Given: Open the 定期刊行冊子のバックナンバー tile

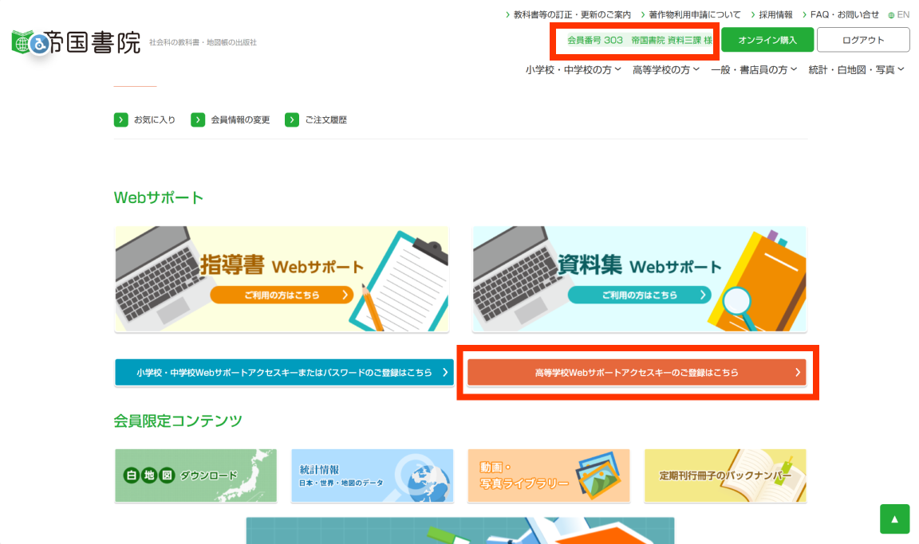Looking at the screenshot, I should coord(726,476).
